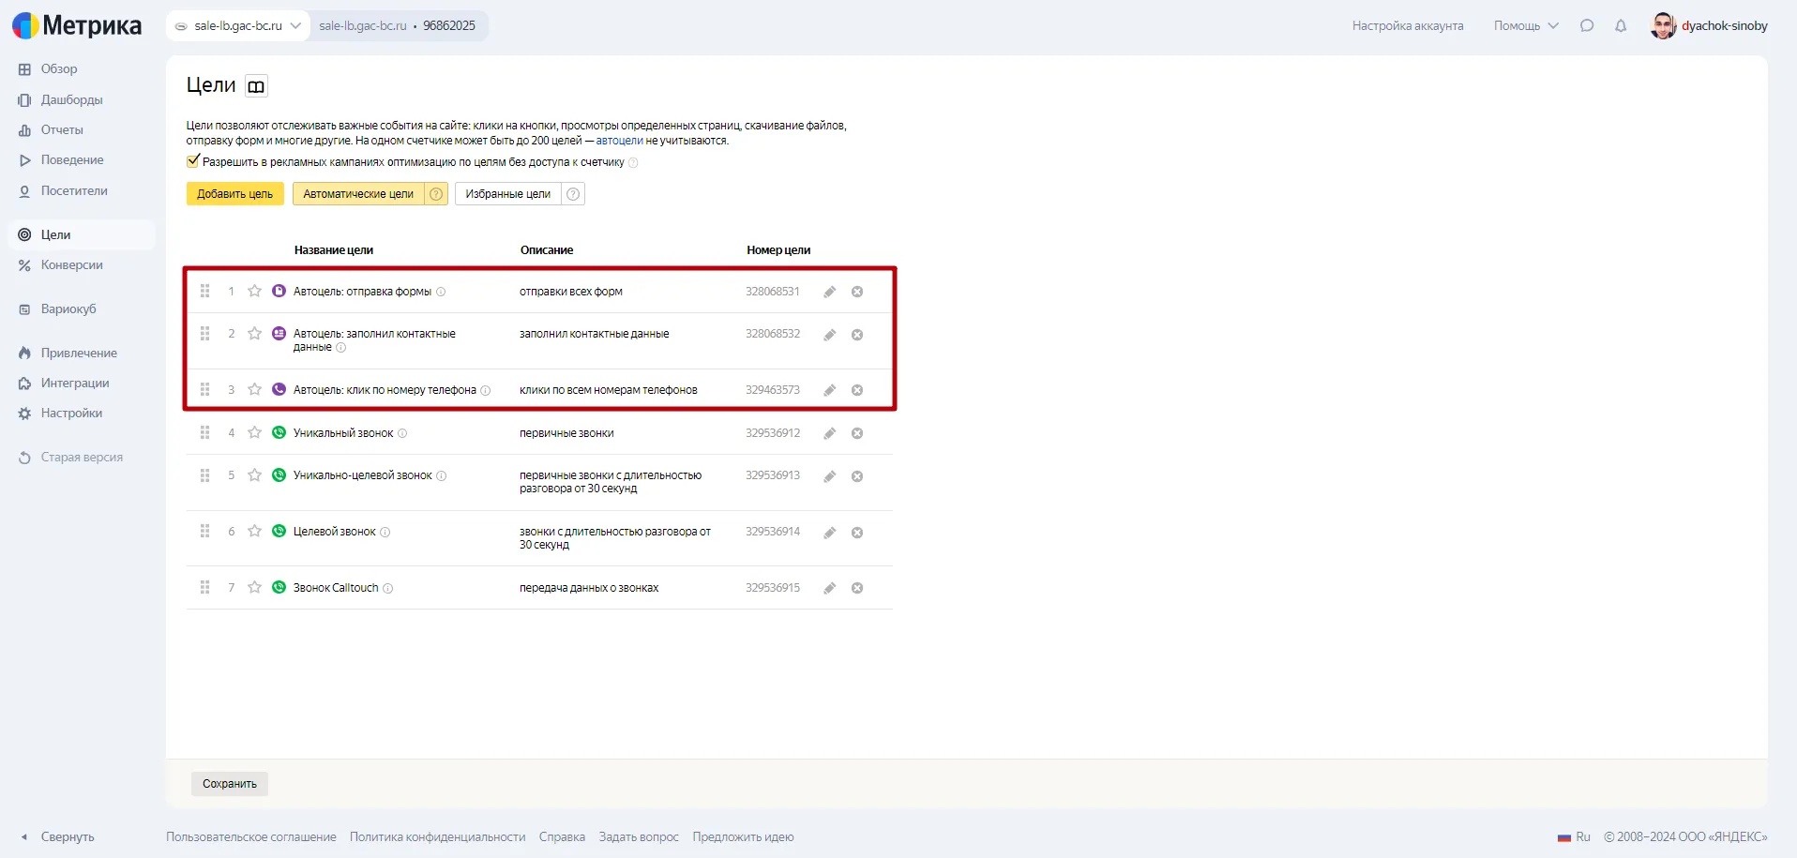1797x858 pixels.
Task: Open the sale-lb.gac-bc.ru counter dropdown
Action: 238,26
